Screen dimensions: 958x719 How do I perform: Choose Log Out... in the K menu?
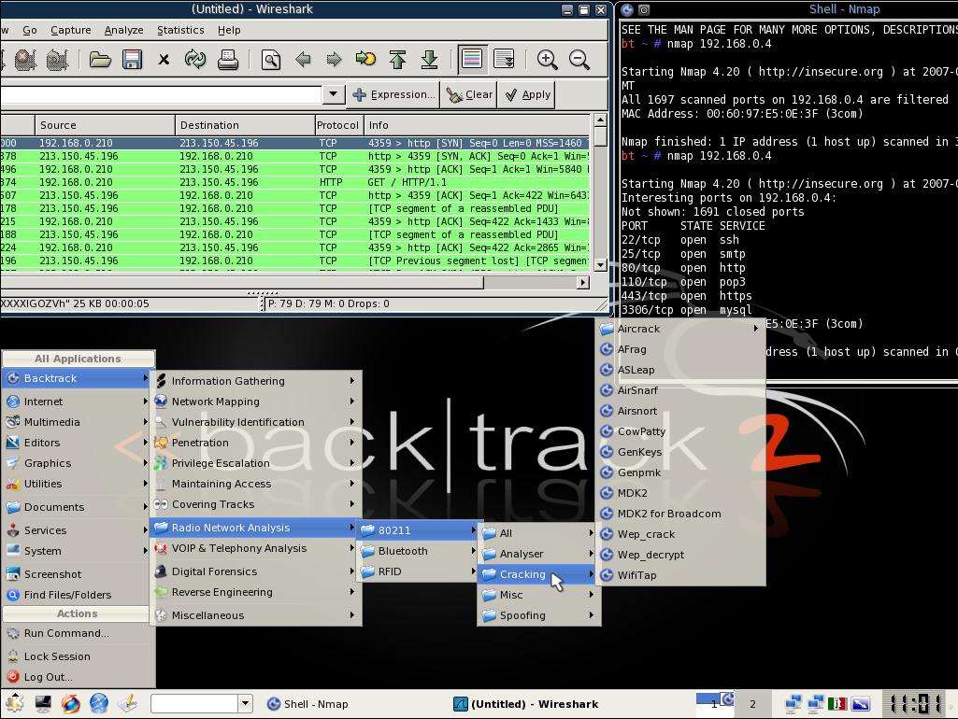coord(79,678)
